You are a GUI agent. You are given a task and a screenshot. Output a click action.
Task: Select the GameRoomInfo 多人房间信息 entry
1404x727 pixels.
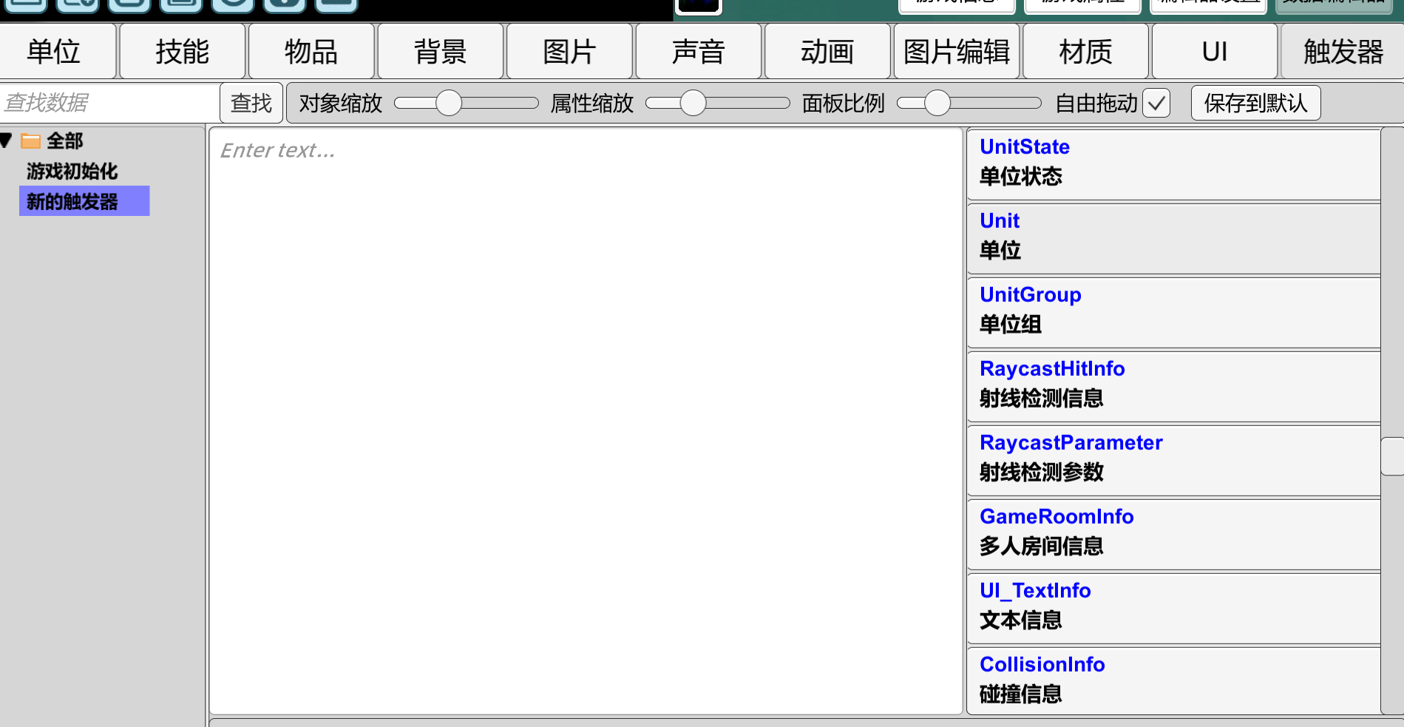click(1173, 534)
